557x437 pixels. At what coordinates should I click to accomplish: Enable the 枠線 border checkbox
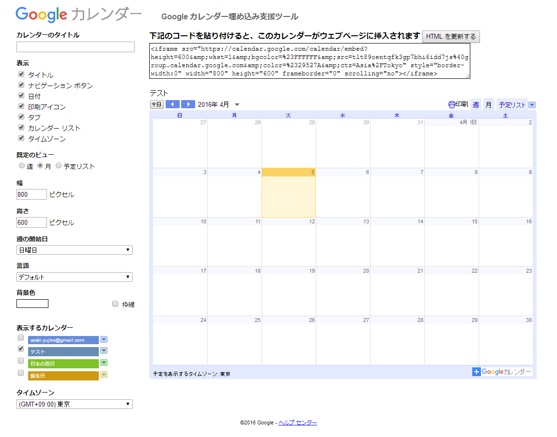pyautogui.click(x=115, y=304)
